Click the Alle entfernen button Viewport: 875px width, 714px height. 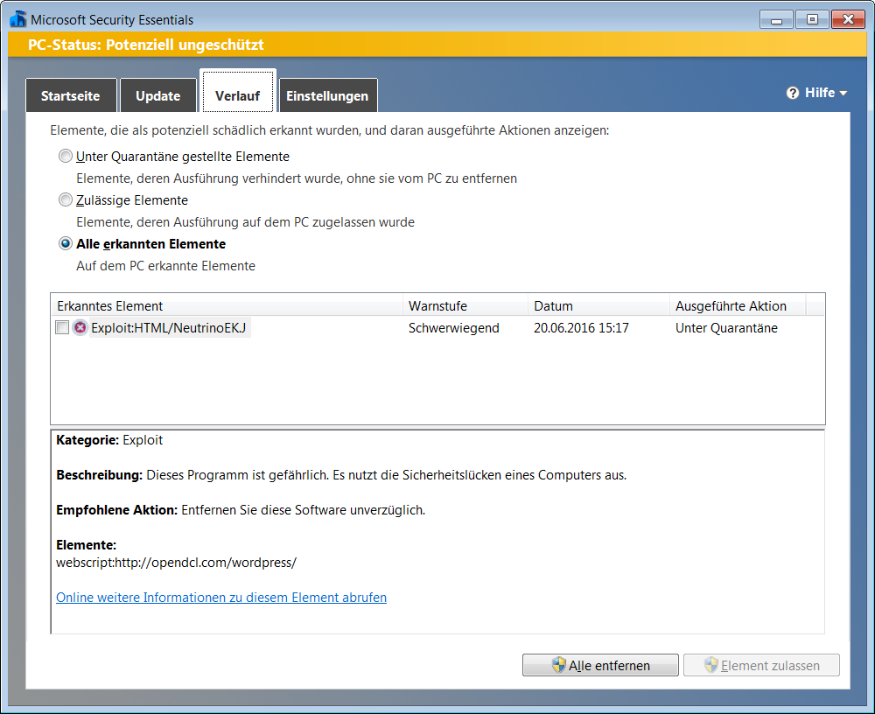tap(600, 665)
